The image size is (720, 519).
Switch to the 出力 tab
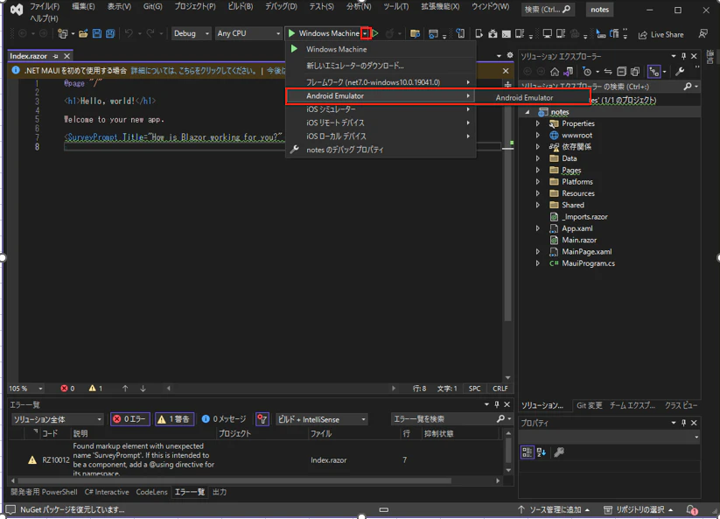[220, 492]
